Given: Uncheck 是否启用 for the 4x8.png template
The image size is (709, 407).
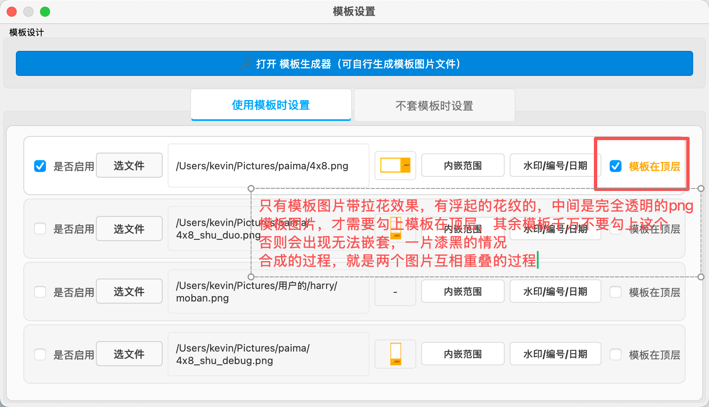Looking at the screenshot, I should point(40,166).
